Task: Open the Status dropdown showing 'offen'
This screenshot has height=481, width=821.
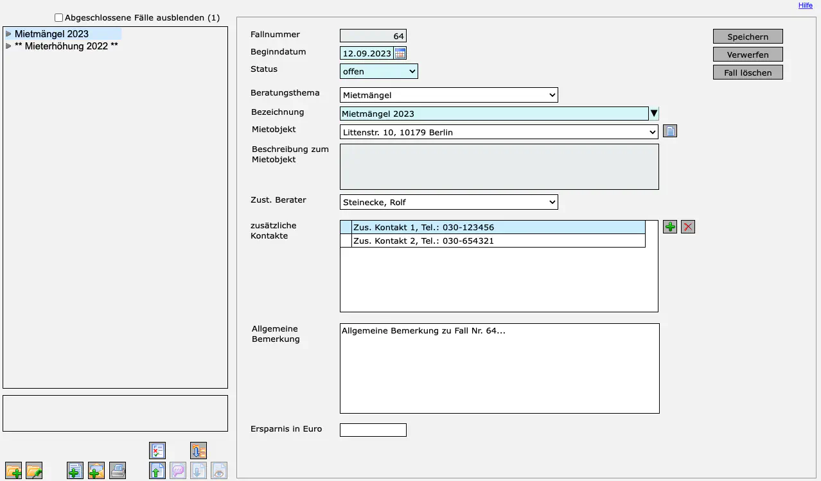Action: [378, 71]
